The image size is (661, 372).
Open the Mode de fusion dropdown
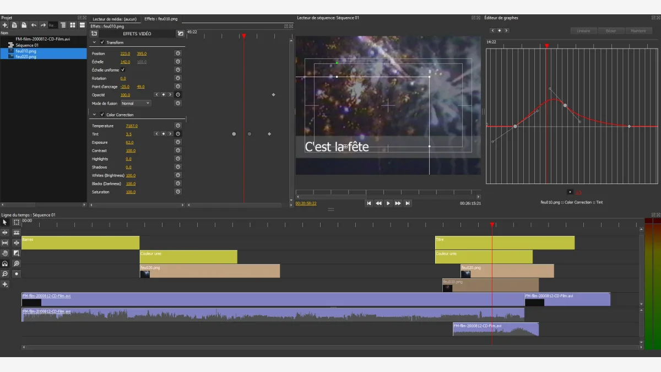point(136,103)
